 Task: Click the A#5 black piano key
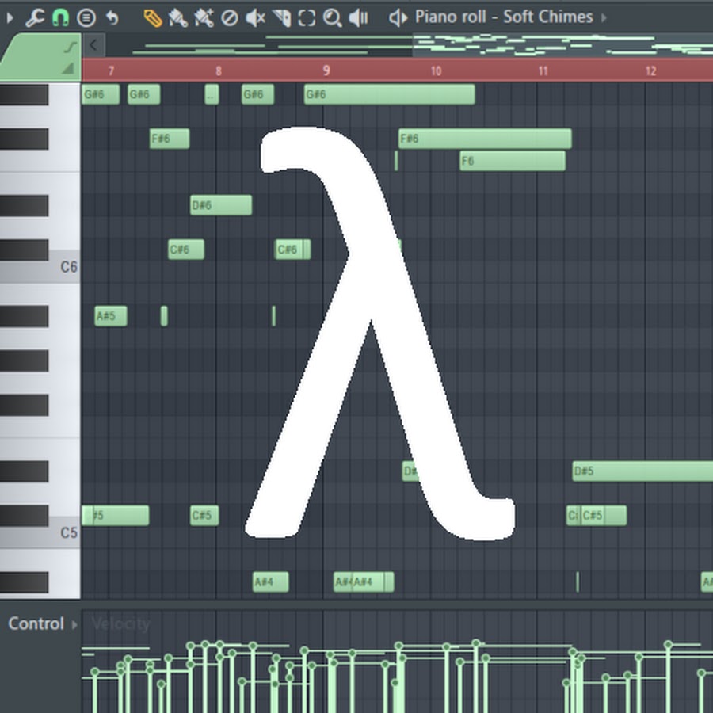[24, 316]
